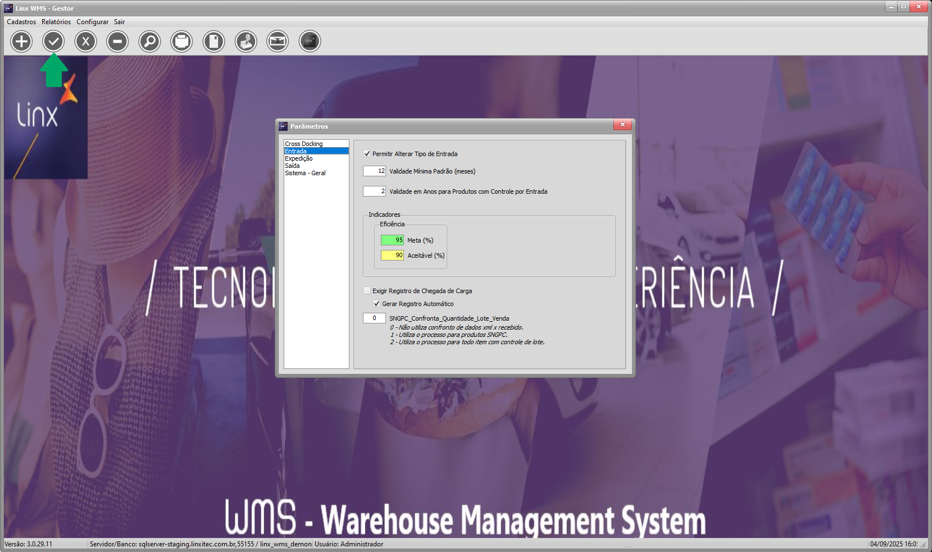Select Saída in the parameters list
932x552 pixels.
pos(316,166)
